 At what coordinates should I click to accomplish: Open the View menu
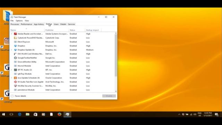click(x=27, y=21)
